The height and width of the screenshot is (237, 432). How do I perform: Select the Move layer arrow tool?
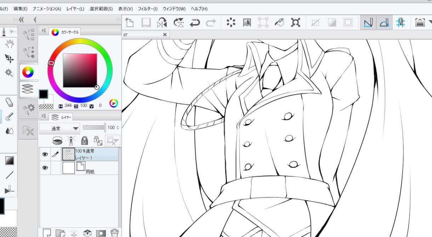coord(9,59)
